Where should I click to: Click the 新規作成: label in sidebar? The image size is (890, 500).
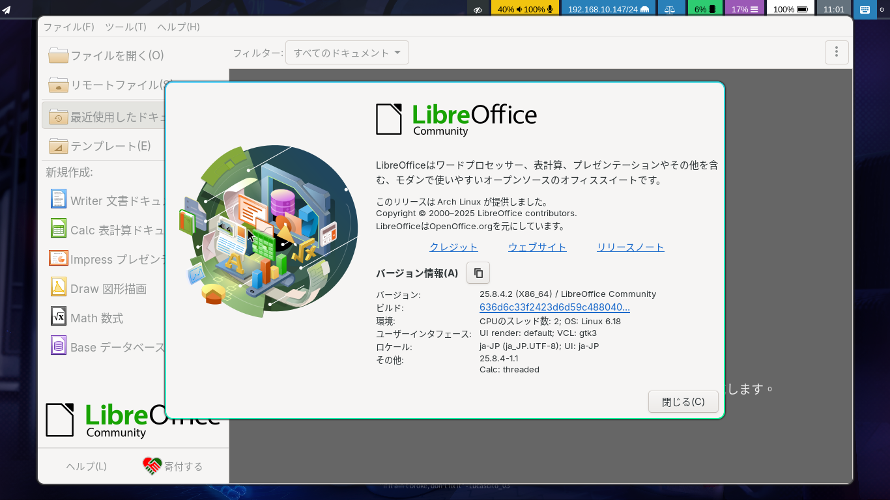click(x=69, y=173)
